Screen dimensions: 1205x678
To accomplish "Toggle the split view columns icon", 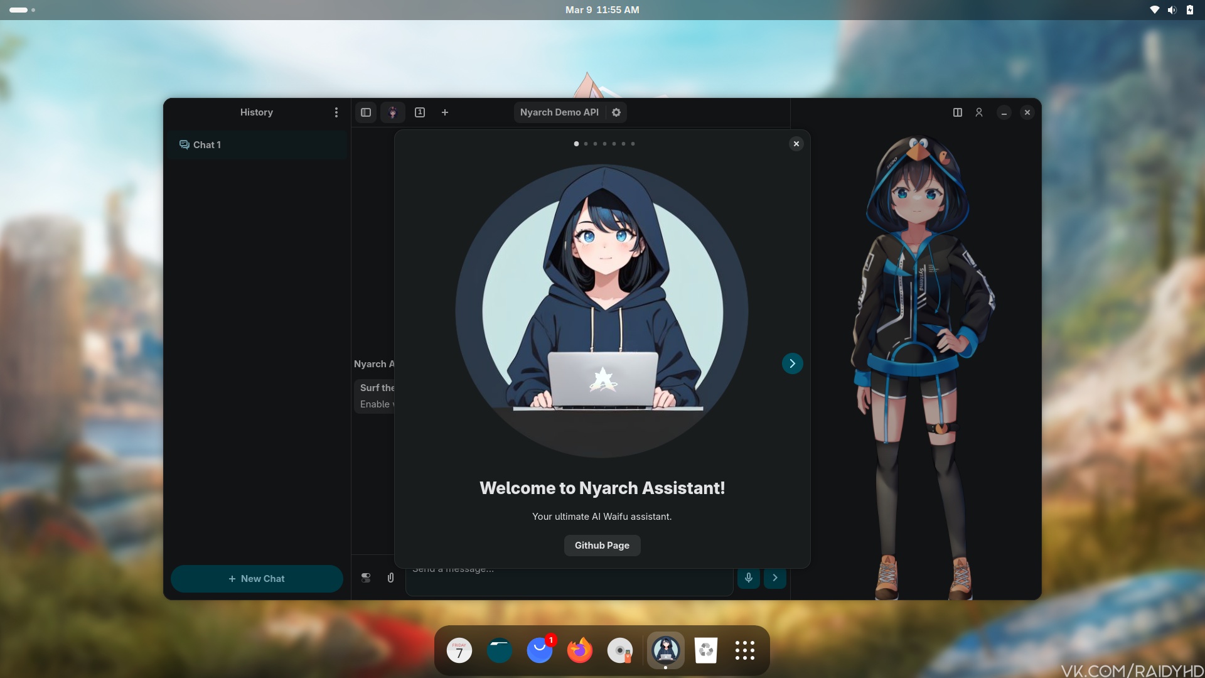I will [958, 112].
